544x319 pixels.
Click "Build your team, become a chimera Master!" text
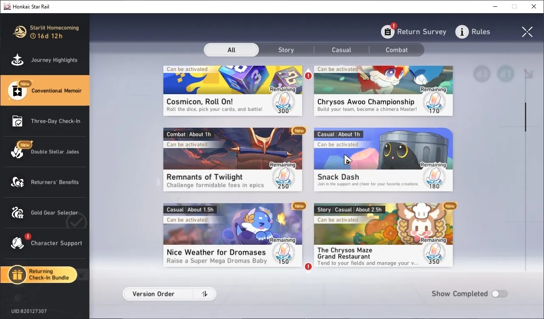[x=367, y=109]
